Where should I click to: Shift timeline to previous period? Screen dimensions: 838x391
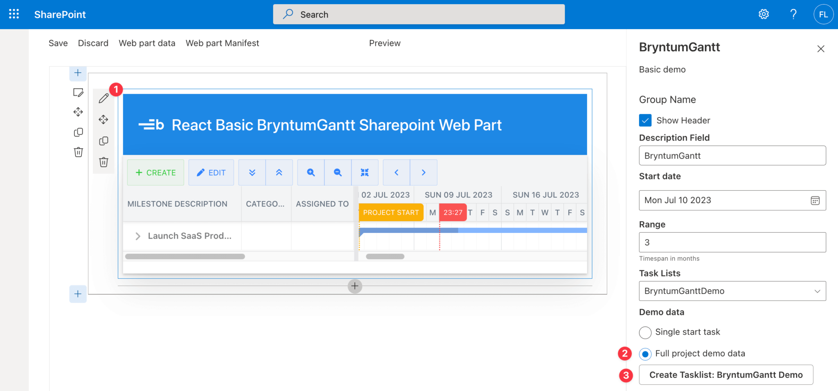coord(396,172)
